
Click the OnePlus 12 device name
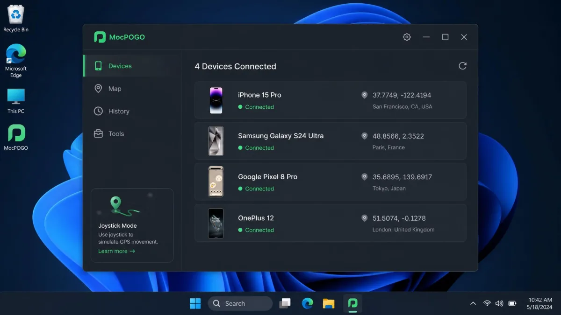[256, 218]
